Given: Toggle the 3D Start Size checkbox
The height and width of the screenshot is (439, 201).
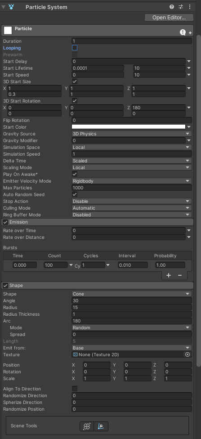Looking at the screenshot, I should [75, 82].
